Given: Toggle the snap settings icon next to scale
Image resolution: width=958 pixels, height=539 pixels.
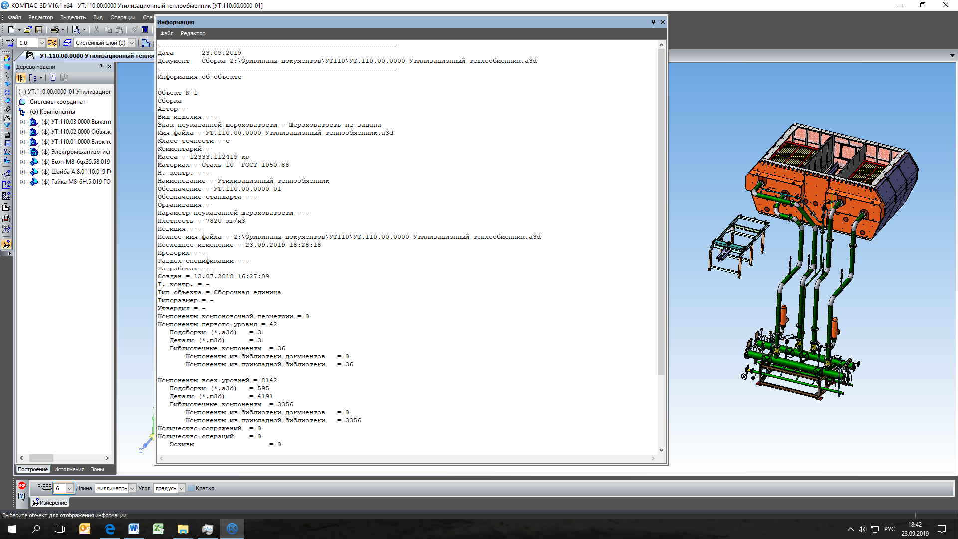Looking at the screenshot, I should (x=52, y=43).
